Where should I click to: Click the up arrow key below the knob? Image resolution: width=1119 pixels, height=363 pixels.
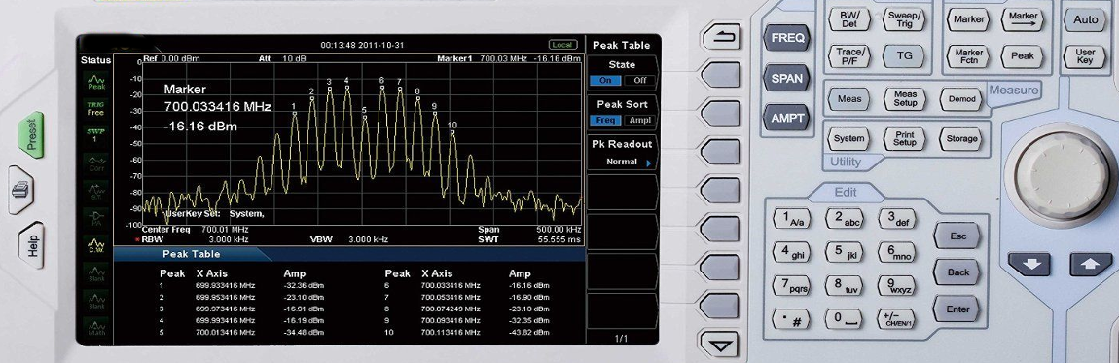1091,264
